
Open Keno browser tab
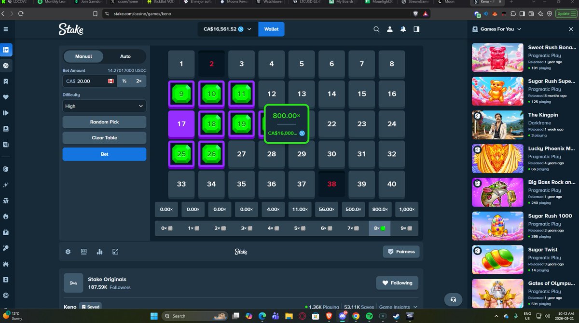pyautogui.click(x=487, y=2)
